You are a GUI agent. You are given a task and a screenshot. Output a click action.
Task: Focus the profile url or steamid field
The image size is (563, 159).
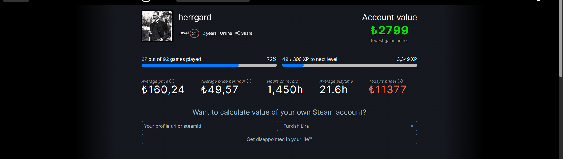[209, 126]
